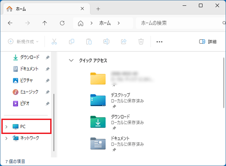
Task: Click the main content vertical scrollbar
Action: pos(224,83)
